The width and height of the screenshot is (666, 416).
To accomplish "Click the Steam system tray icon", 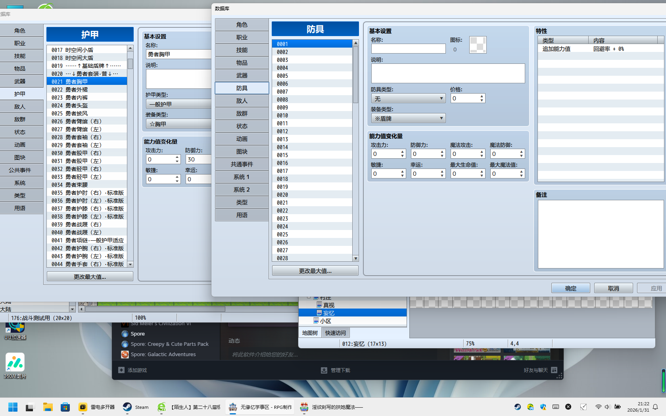I will 518,407.
